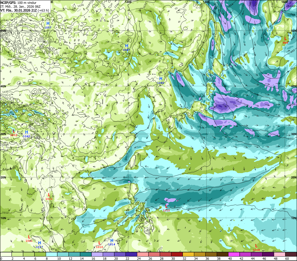Click the legend value 40
This screenshot has height=261, width=297.
coord(230,259)
